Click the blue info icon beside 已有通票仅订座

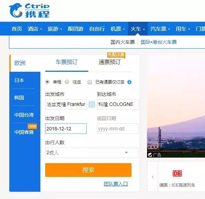point(129,82)
